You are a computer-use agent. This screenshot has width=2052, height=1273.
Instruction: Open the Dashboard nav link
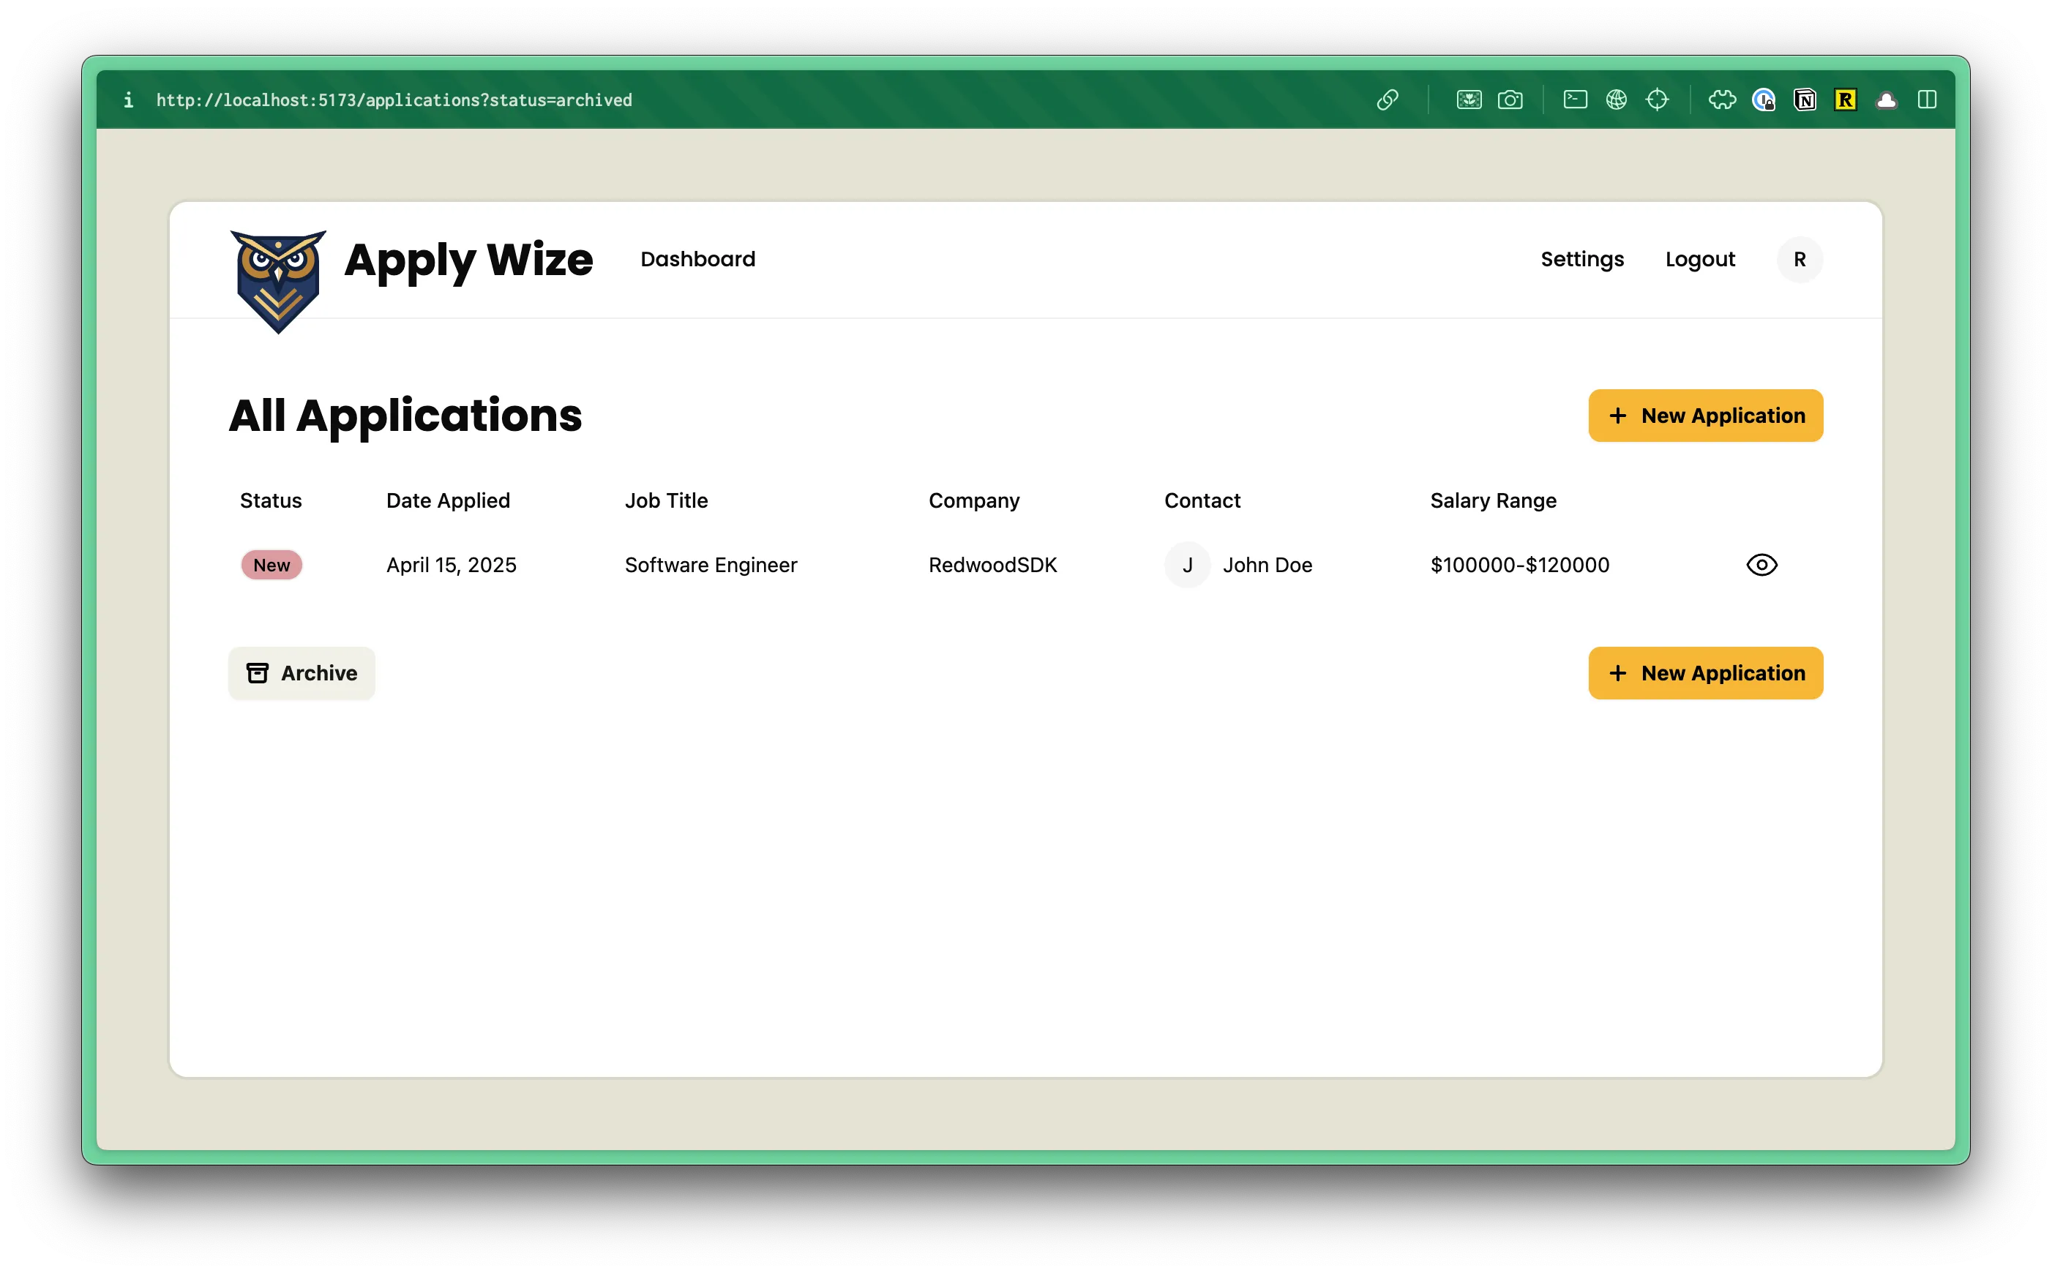pos(697,259)
